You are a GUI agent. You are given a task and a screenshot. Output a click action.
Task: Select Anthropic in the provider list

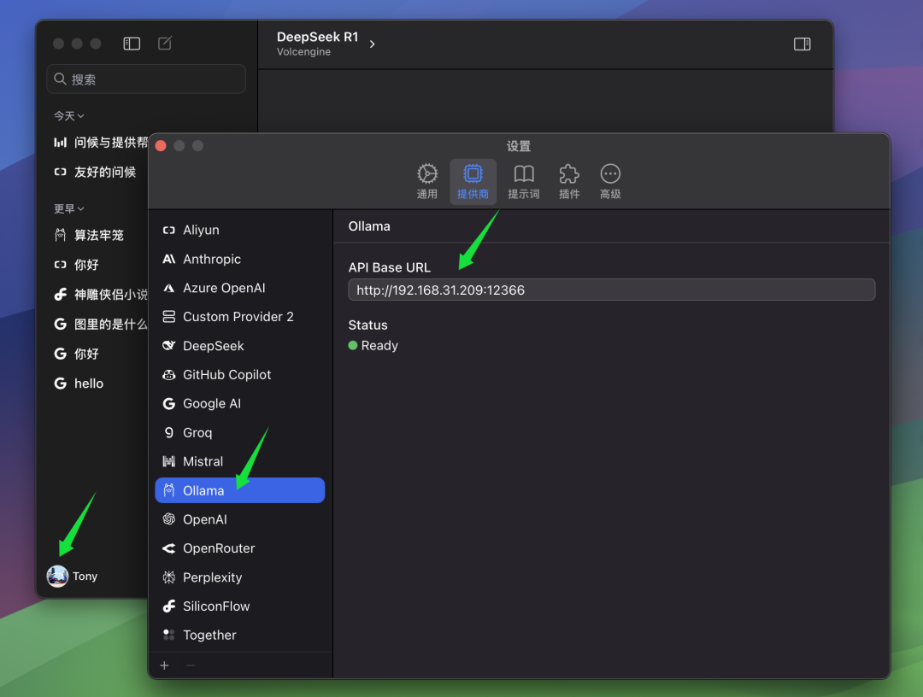click(211, 259)
